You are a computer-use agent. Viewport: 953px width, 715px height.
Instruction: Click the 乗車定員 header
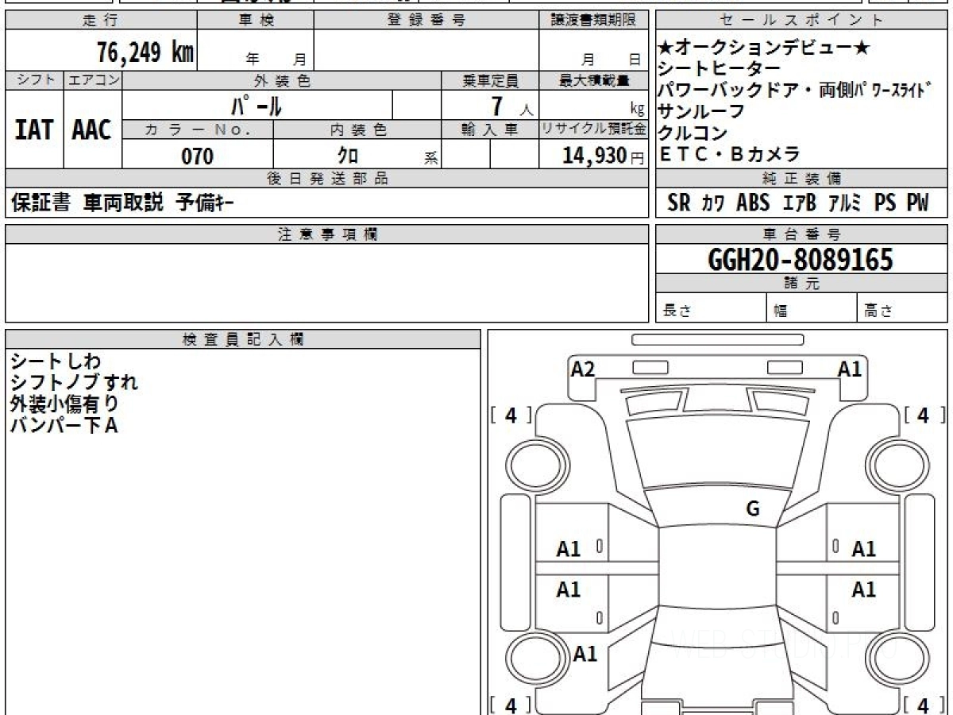[x=491, y=80]
